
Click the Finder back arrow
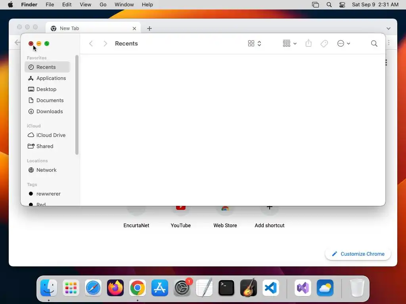91,44
